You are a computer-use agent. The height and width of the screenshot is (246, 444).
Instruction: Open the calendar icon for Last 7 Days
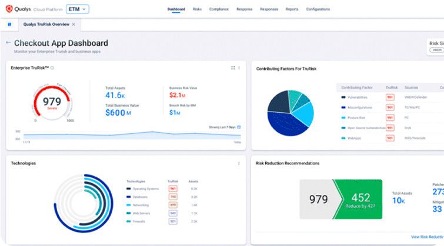[239, 127]
